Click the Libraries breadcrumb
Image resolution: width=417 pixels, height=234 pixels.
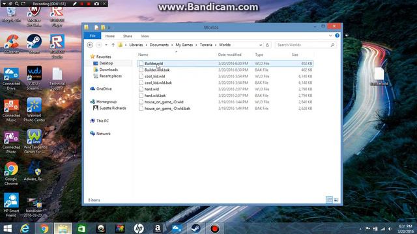136,45
